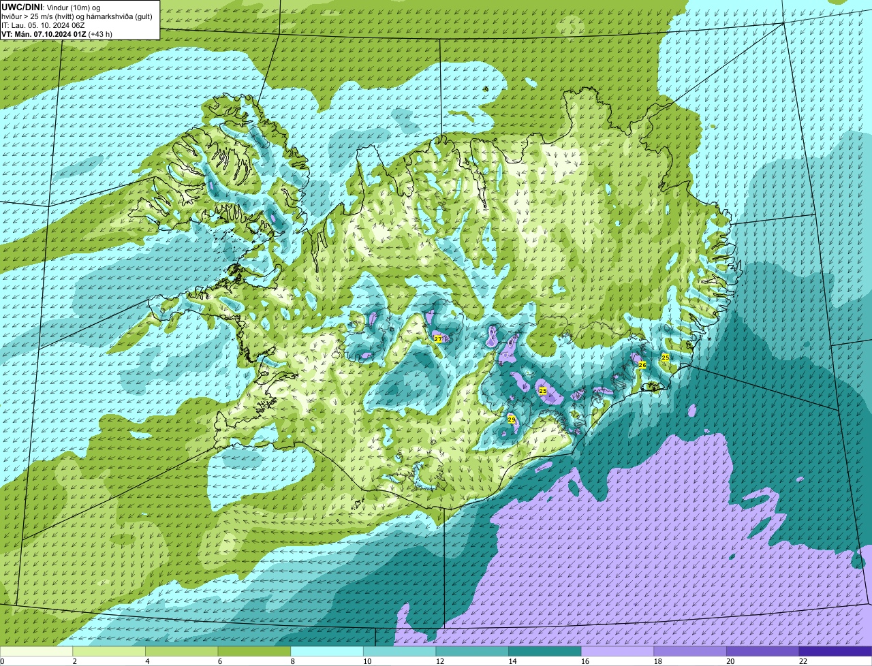The width and height of the screenshot is (872, 666).
Task: Click the scale tick label '12'
Action: [x=440, y=661]
